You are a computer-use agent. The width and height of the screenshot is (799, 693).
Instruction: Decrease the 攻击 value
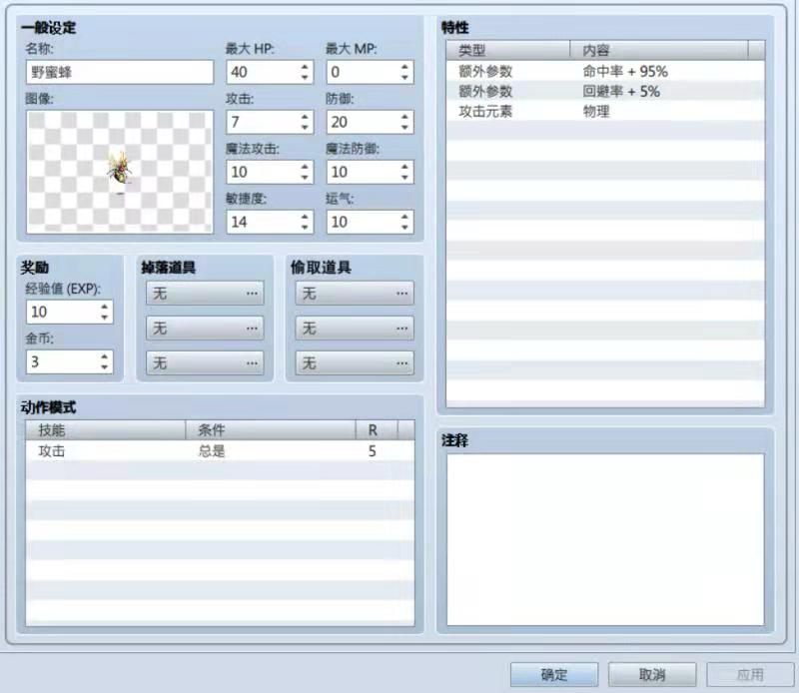[305, 128]
